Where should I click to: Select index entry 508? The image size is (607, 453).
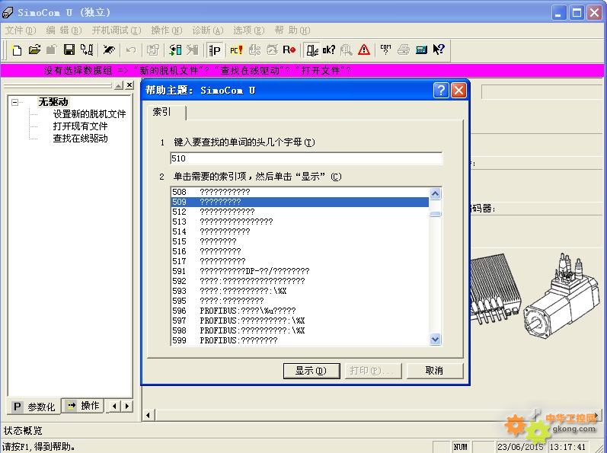pos(300,192)
